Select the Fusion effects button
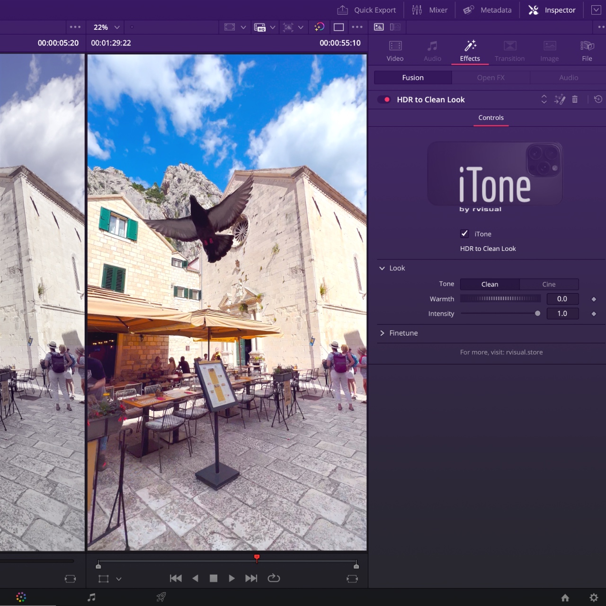Image resolution: width=606 pixels, height=606 pixels. click(413, 78)
